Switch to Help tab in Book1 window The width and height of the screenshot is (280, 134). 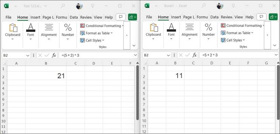249,17
